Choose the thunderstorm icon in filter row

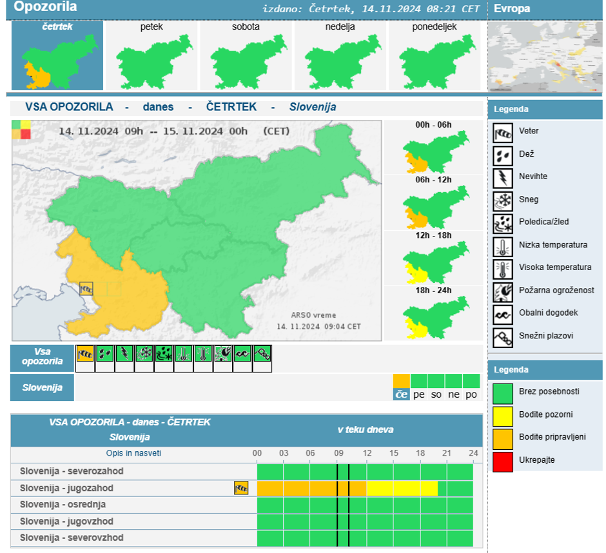[x=125, y=354]
